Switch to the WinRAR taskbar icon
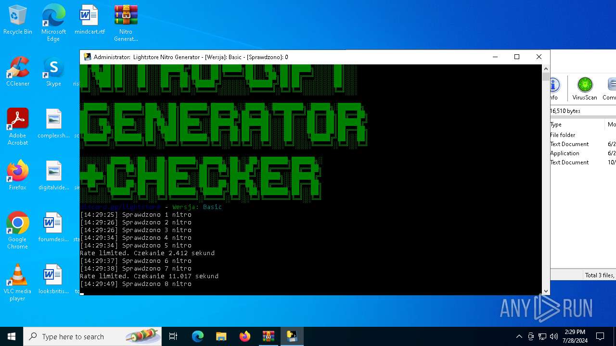This screenshot has width=616, height=346. click(x=269, y=336)
